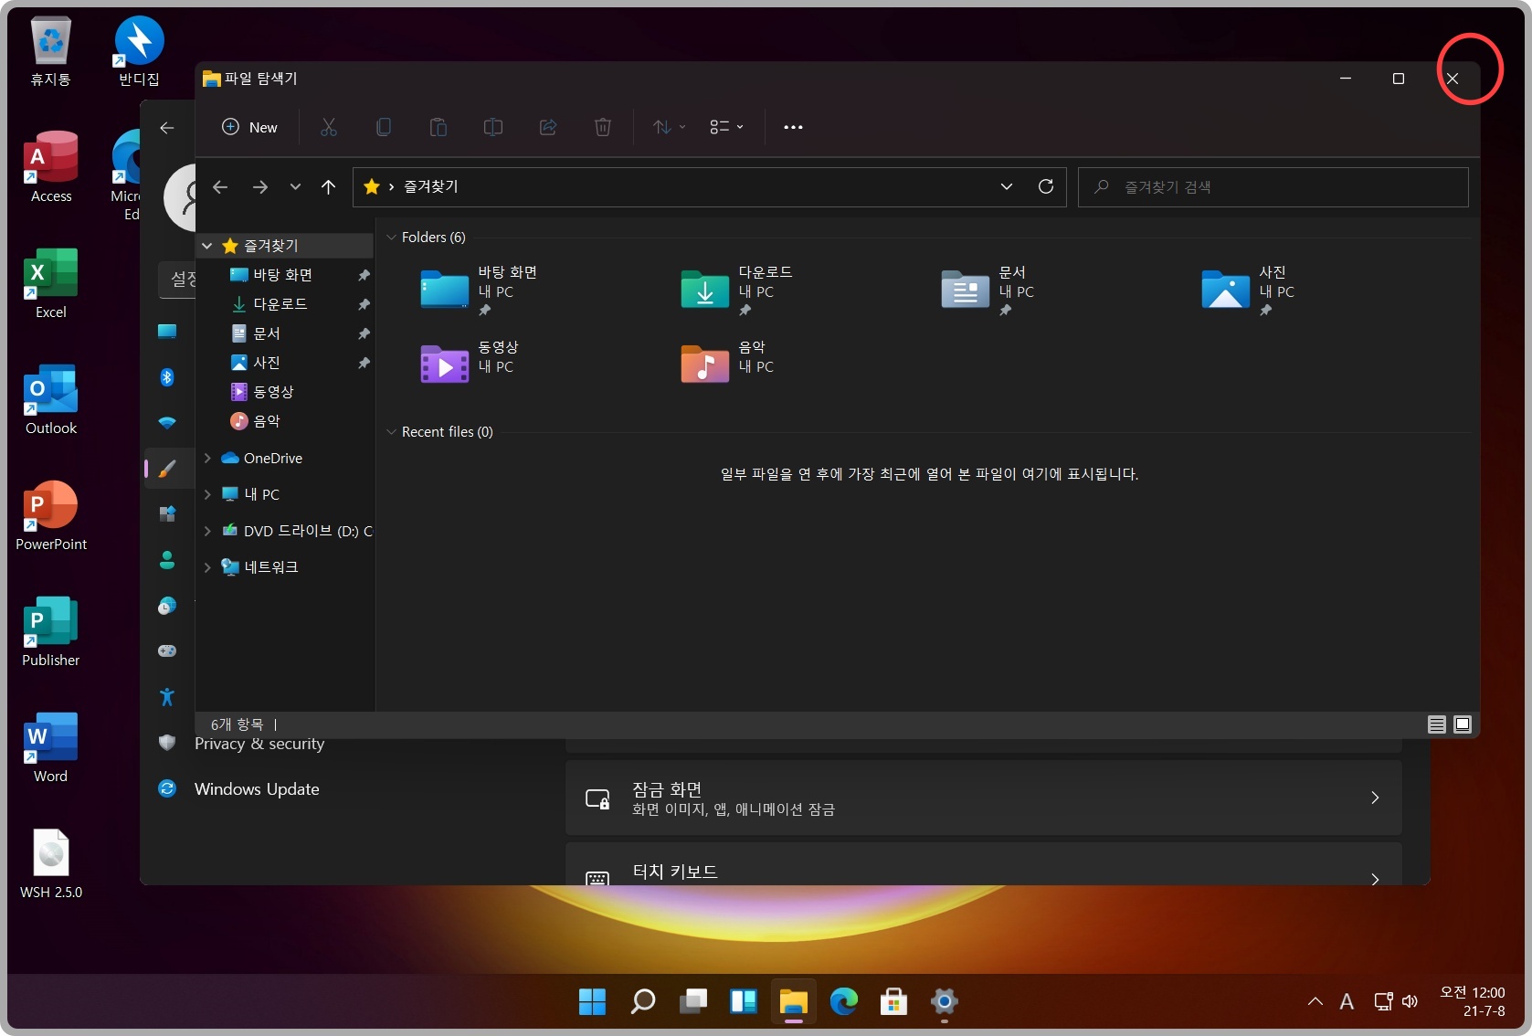
Task: Click Gaming controller icon in Settings sidebar
Action: click(x=167, y=651)
